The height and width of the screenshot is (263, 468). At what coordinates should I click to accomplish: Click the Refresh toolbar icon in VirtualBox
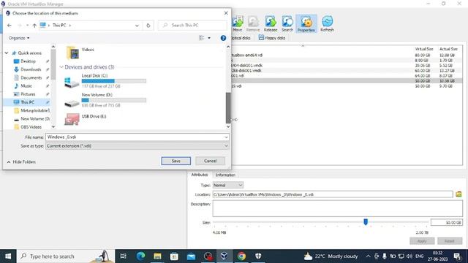coord(327,23)
